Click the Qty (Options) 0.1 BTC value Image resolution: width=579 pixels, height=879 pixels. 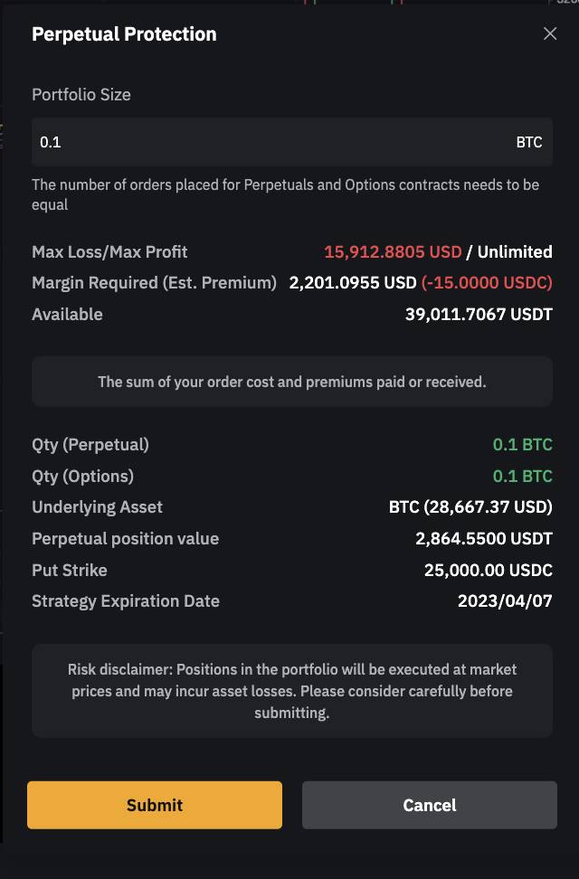pos(522,476)
